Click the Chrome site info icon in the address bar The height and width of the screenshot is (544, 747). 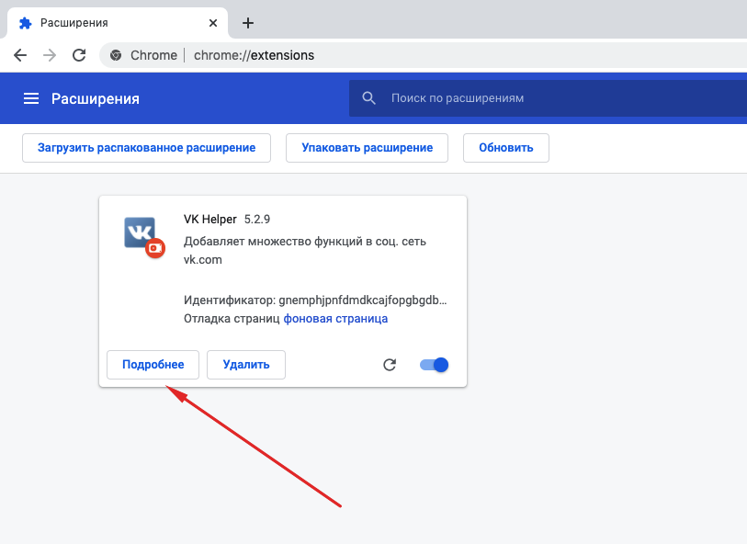(115, 55)
